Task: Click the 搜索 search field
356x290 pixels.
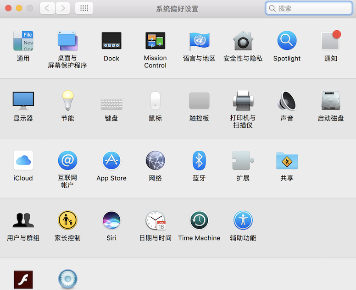Action: 309,8
